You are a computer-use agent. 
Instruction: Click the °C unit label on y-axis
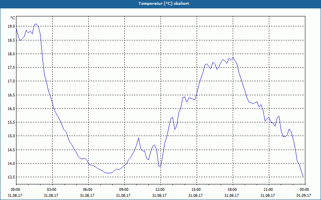point(13,18)
